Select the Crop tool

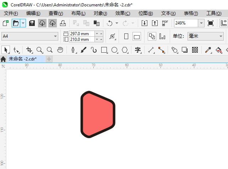pos(29,50)
